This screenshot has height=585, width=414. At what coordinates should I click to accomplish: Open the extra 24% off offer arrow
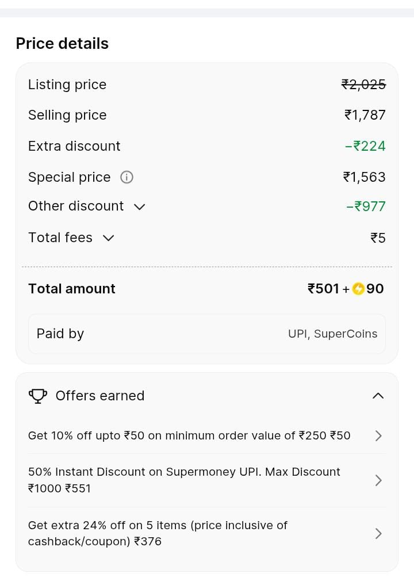pos(378,534)
